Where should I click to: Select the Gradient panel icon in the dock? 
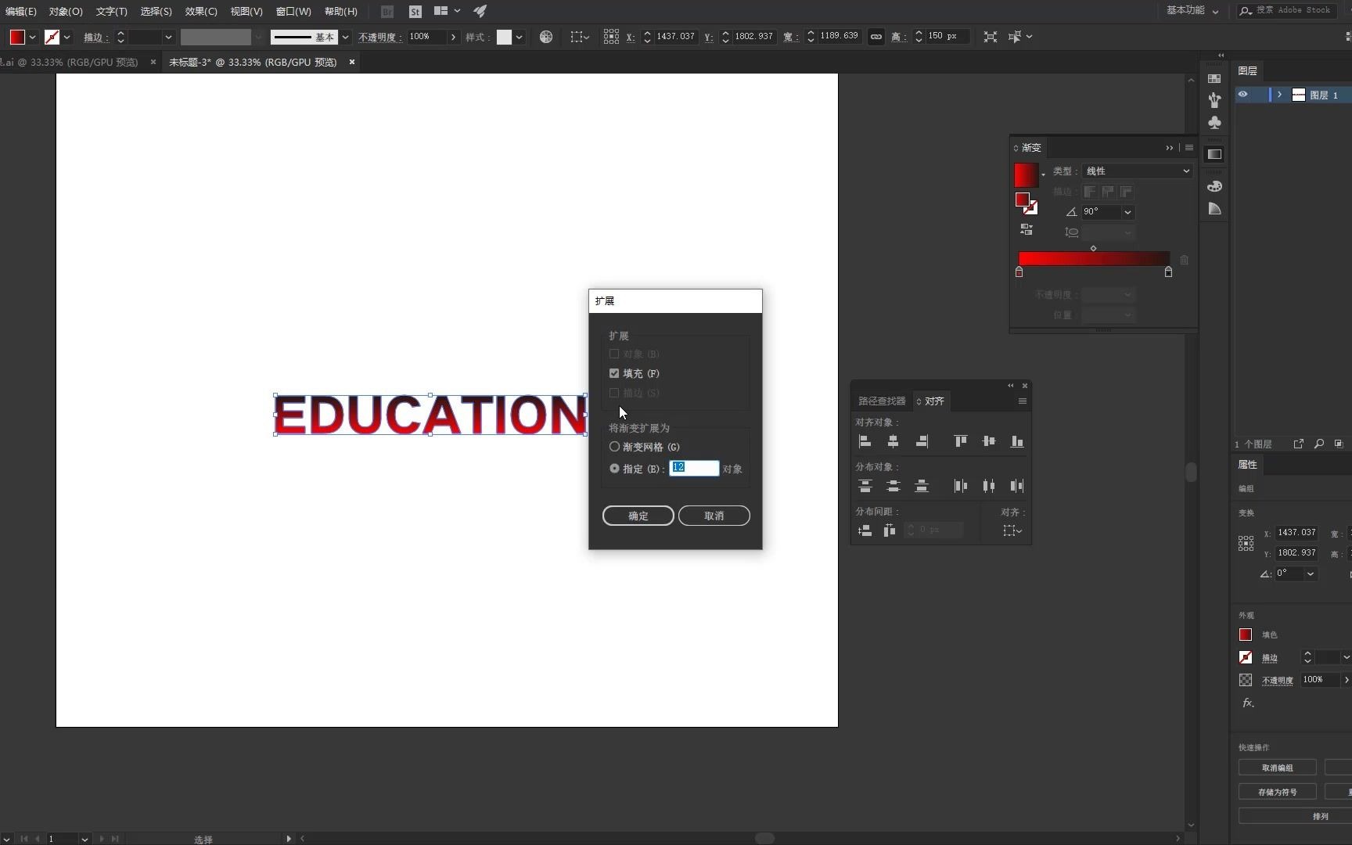(x=1214, y=154)
